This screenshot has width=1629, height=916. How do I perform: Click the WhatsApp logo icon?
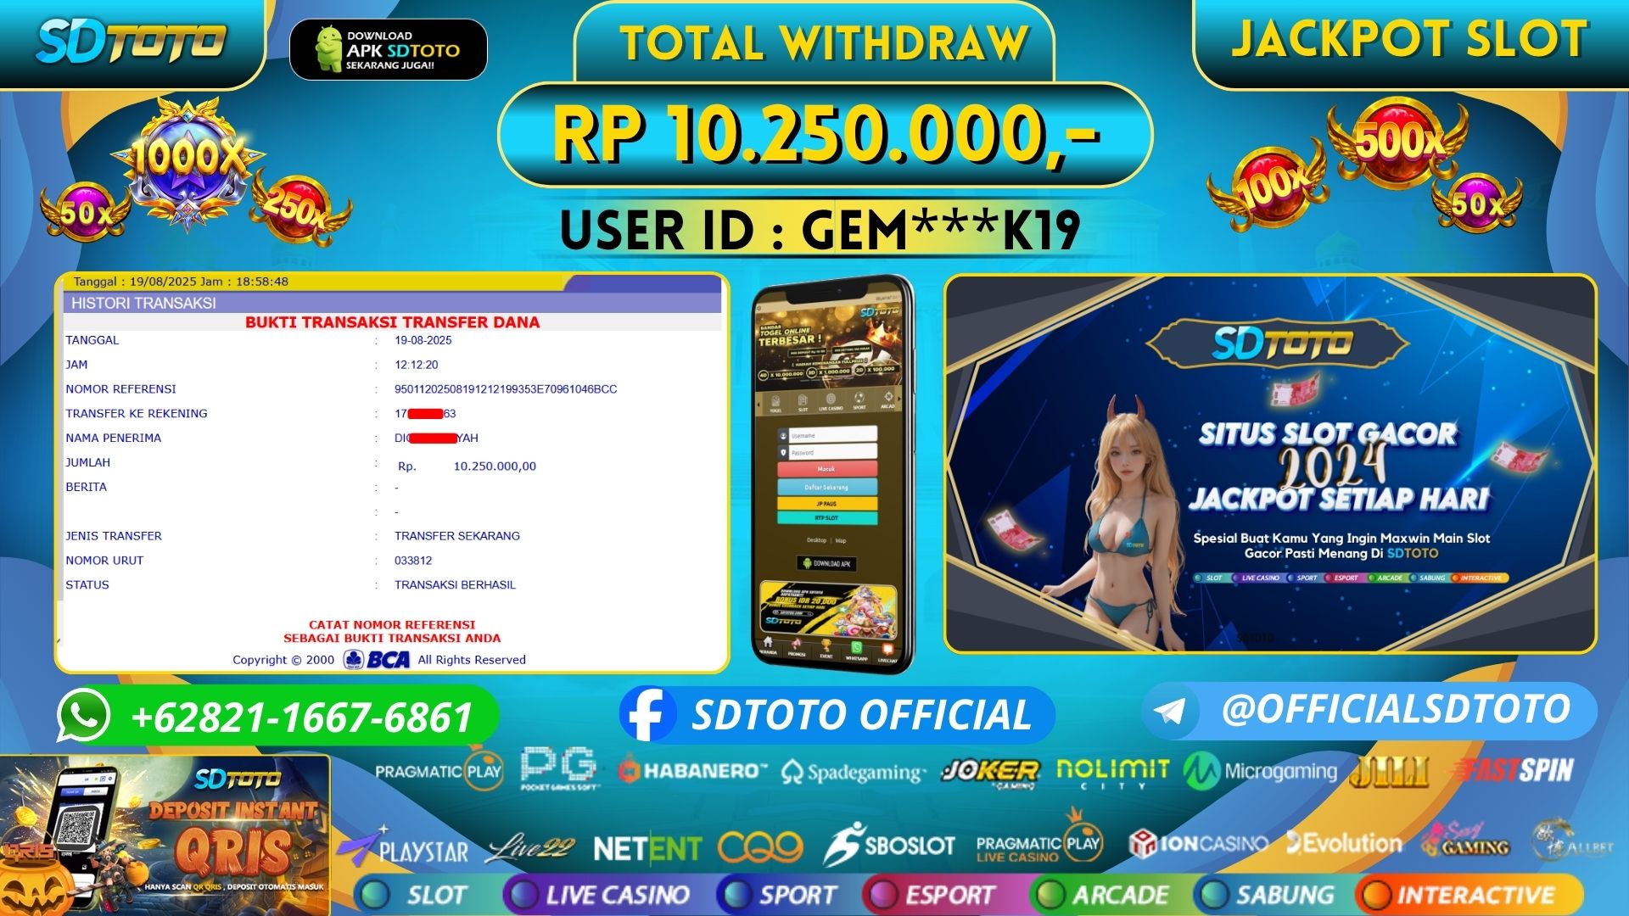(x=83, y=716)
